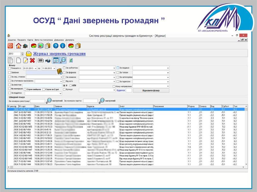Click the red power exit icon
This screenshot has width=257, height=192.
tap(10, 46)
